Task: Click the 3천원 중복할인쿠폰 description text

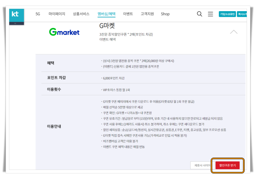Action: (126, 35)
